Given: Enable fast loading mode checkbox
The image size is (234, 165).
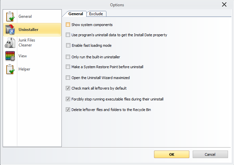Looking at the screenshot, I should [x=68, y=45].
